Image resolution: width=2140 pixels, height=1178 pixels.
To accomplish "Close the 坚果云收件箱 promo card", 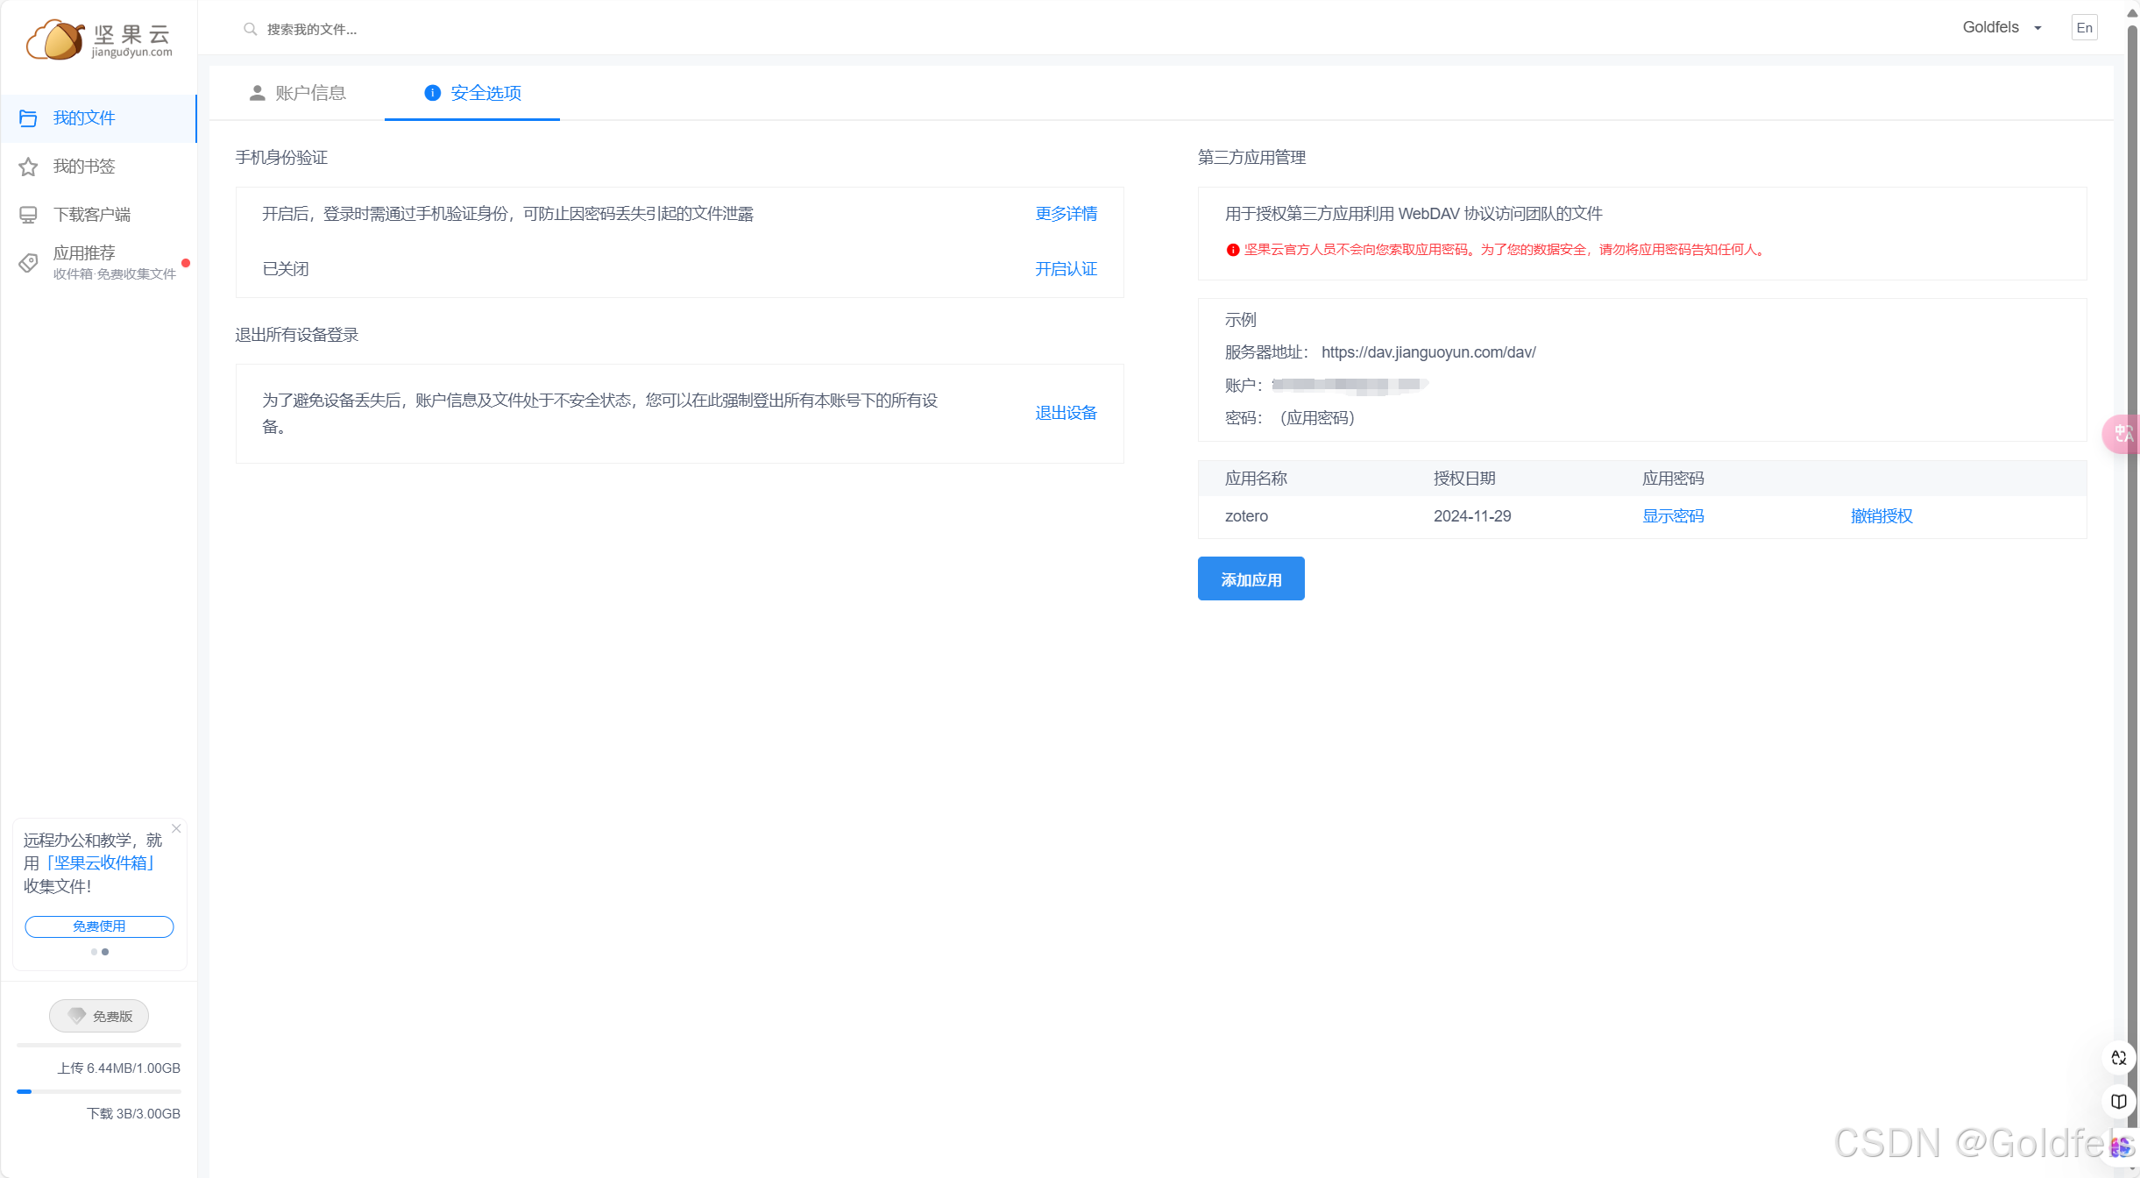I will coord(176,828).
